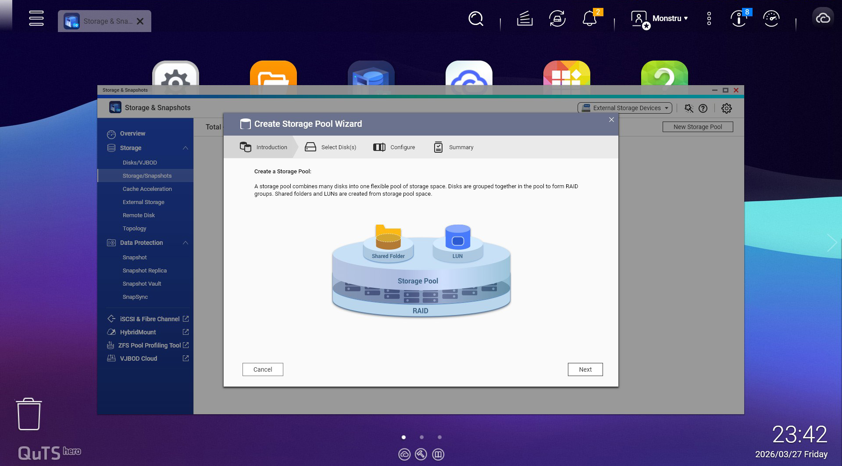This screenshot has width=842, height=466.
Task: Collapse the Storage sidebar section
Action: point(186,148)
